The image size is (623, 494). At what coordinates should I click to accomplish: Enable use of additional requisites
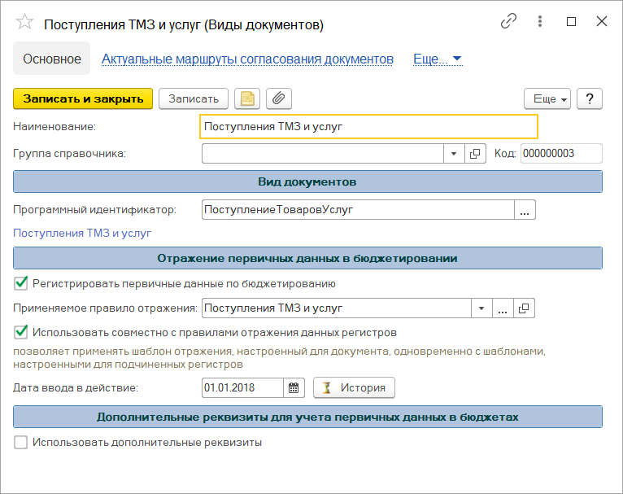click(21, 443)
